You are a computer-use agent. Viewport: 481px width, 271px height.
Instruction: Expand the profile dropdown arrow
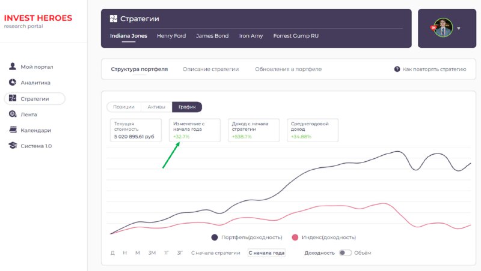coord(459,28)
